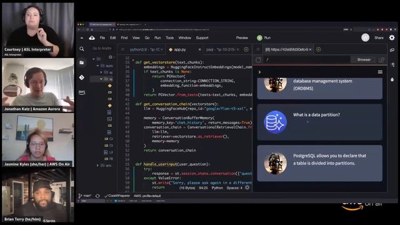400x225 pixels.
Task: Collapse the menu bar with up arrow
Action: pos(82,37)
